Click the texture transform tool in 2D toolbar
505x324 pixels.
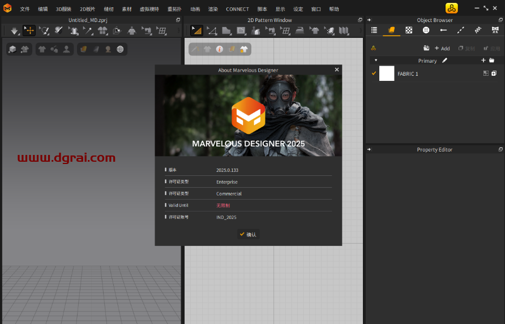pyautogui.click(x=329, y=31)
